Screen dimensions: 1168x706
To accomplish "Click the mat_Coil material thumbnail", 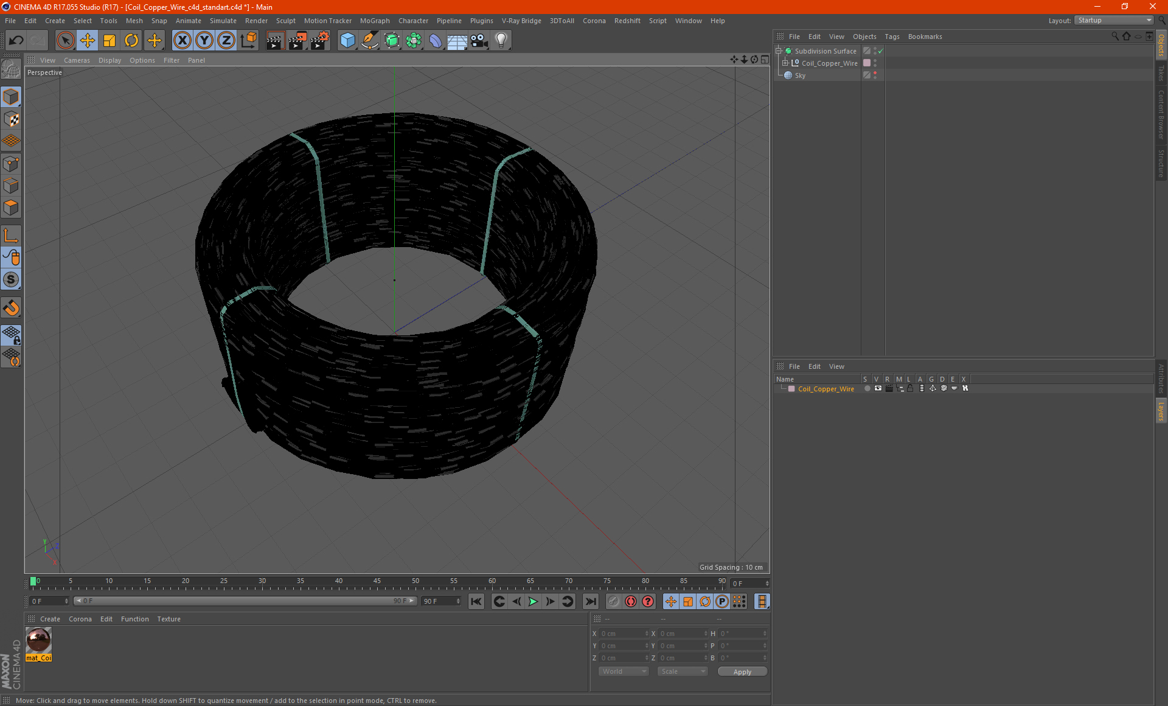I will click(x=39, y=641).
